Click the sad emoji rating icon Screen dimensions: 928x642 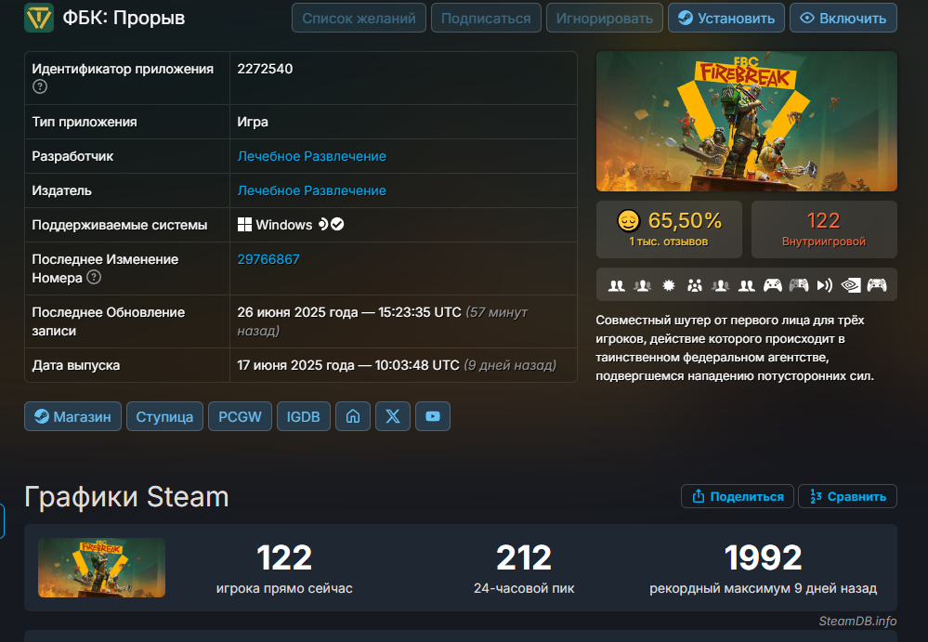pos(629,221)
